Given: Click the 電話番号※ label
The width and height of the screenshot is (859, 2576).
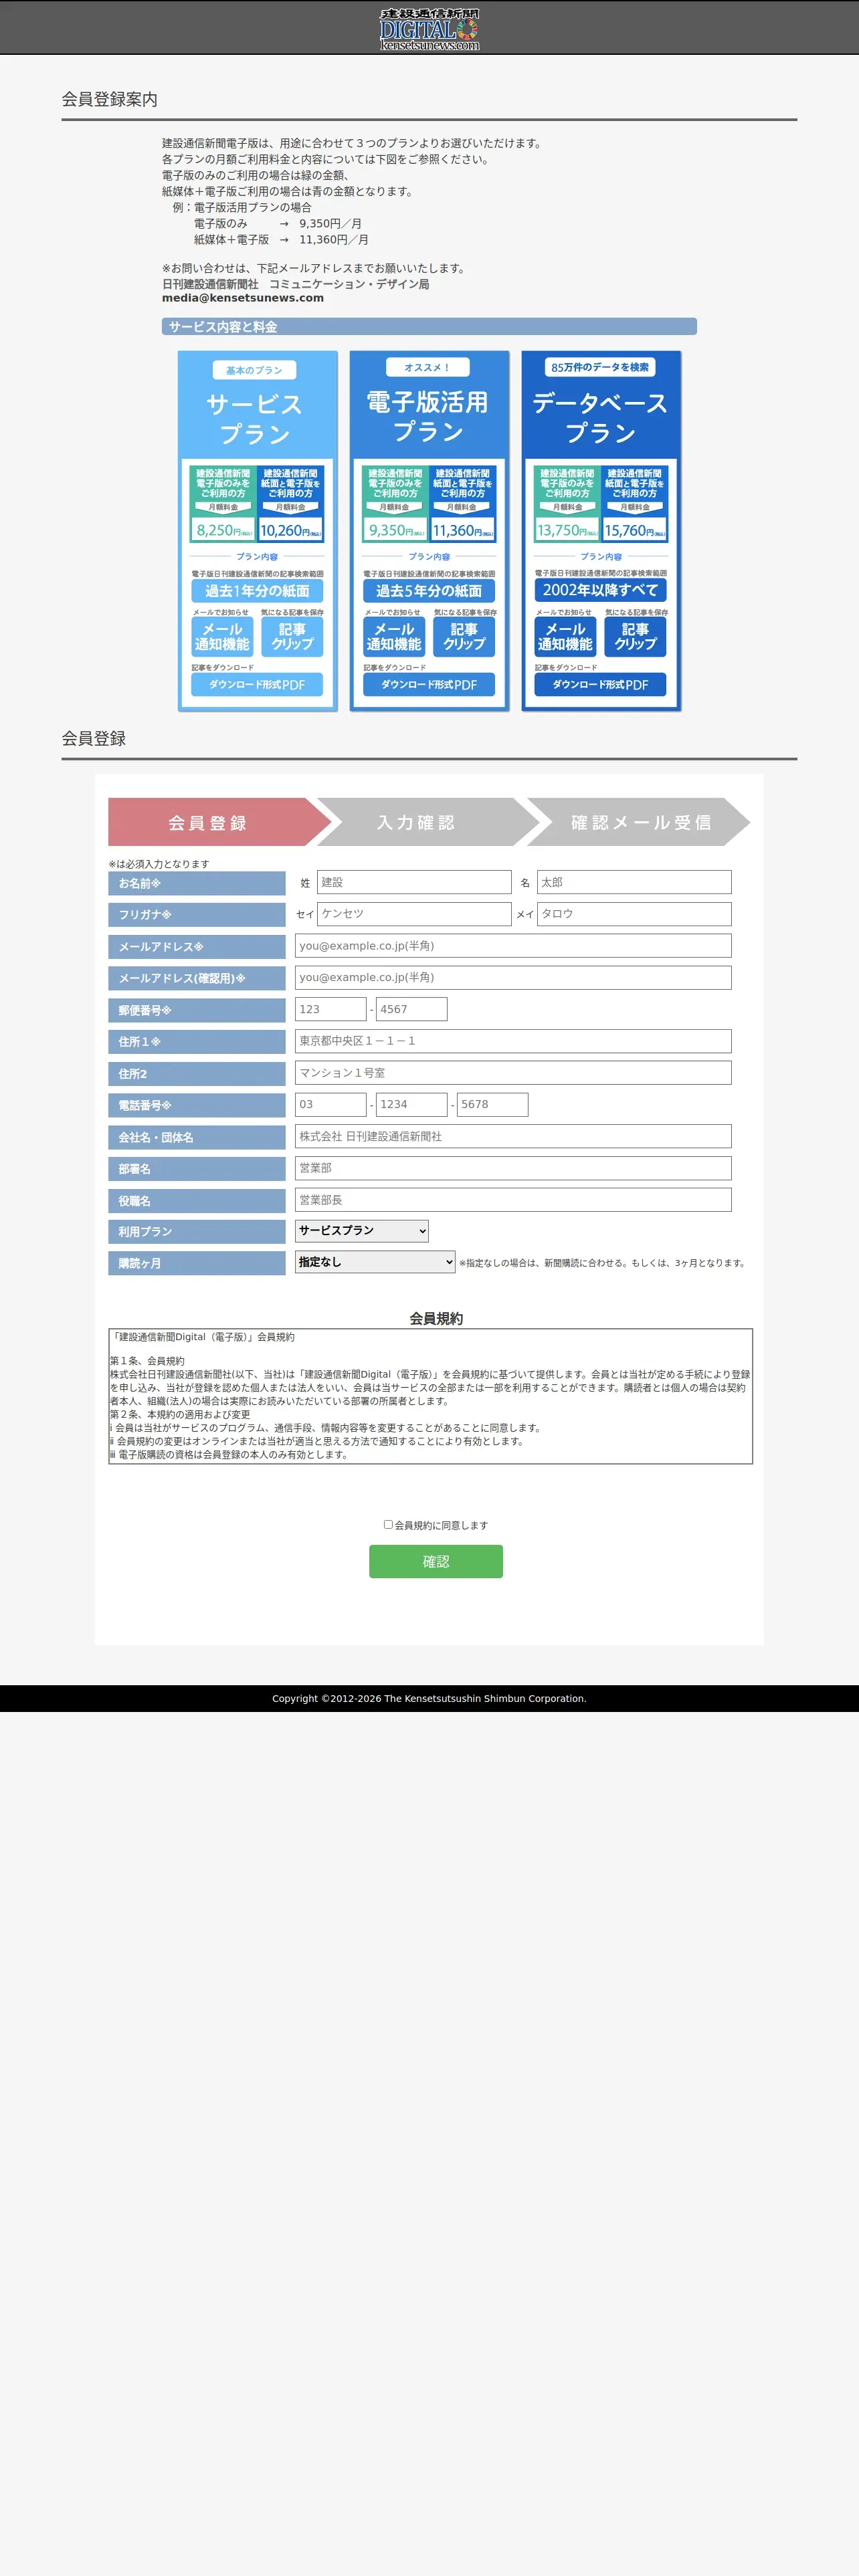Looking at the screenshot, I should coord(197,1105).
